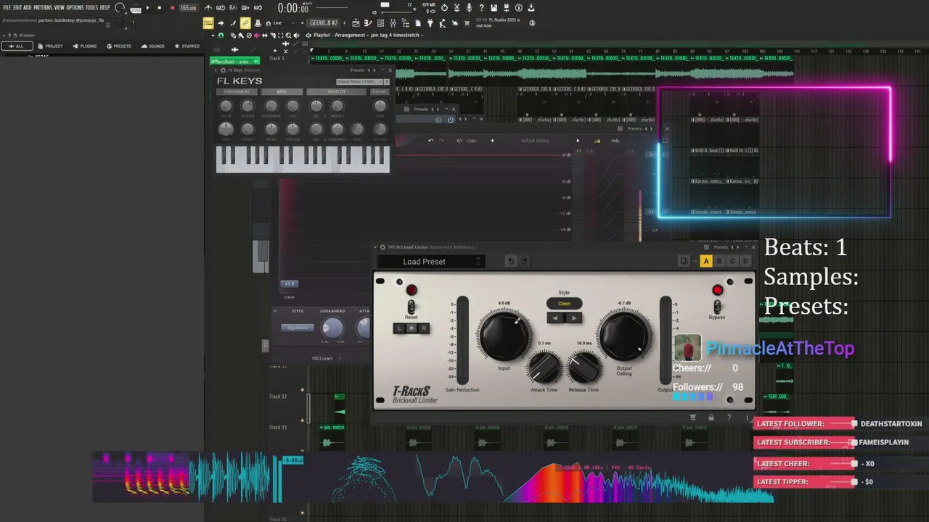Click the limiter undo arrow
The width and height of the screenshot is (929, 522).
[511, 262]
